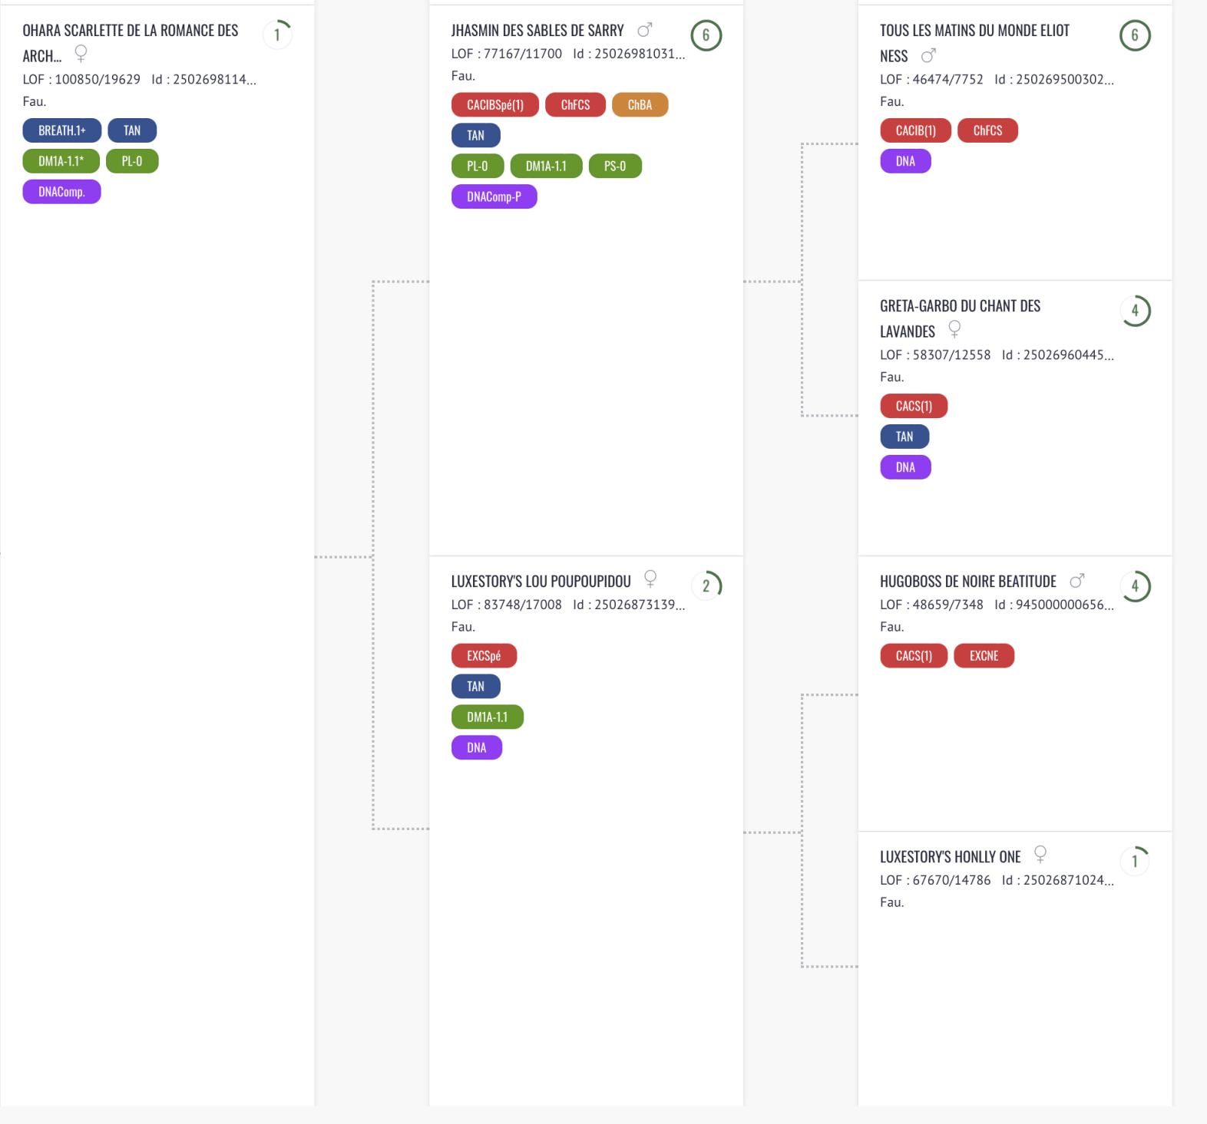
Task: Click the circled 4 badge on Hugoboss
Action: pos(1134,586)
